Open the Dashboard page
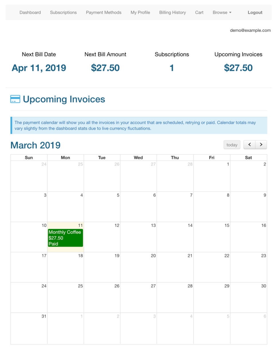275x350 pixels. click(30, 13)
